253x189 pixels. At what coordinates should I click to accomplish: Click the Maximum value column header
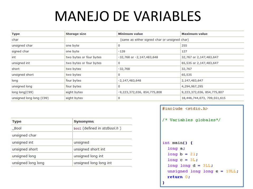pos(194,34)
